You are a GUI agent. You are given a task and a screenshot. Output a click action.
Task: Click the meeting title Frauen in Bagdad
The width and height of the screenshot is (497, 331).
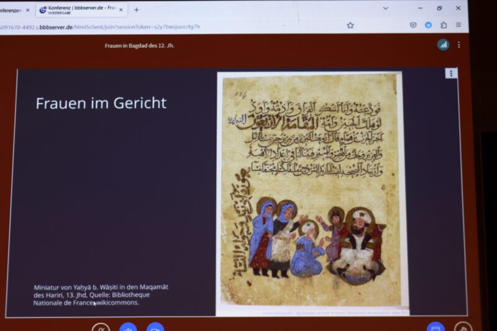(x=139, y=45)
